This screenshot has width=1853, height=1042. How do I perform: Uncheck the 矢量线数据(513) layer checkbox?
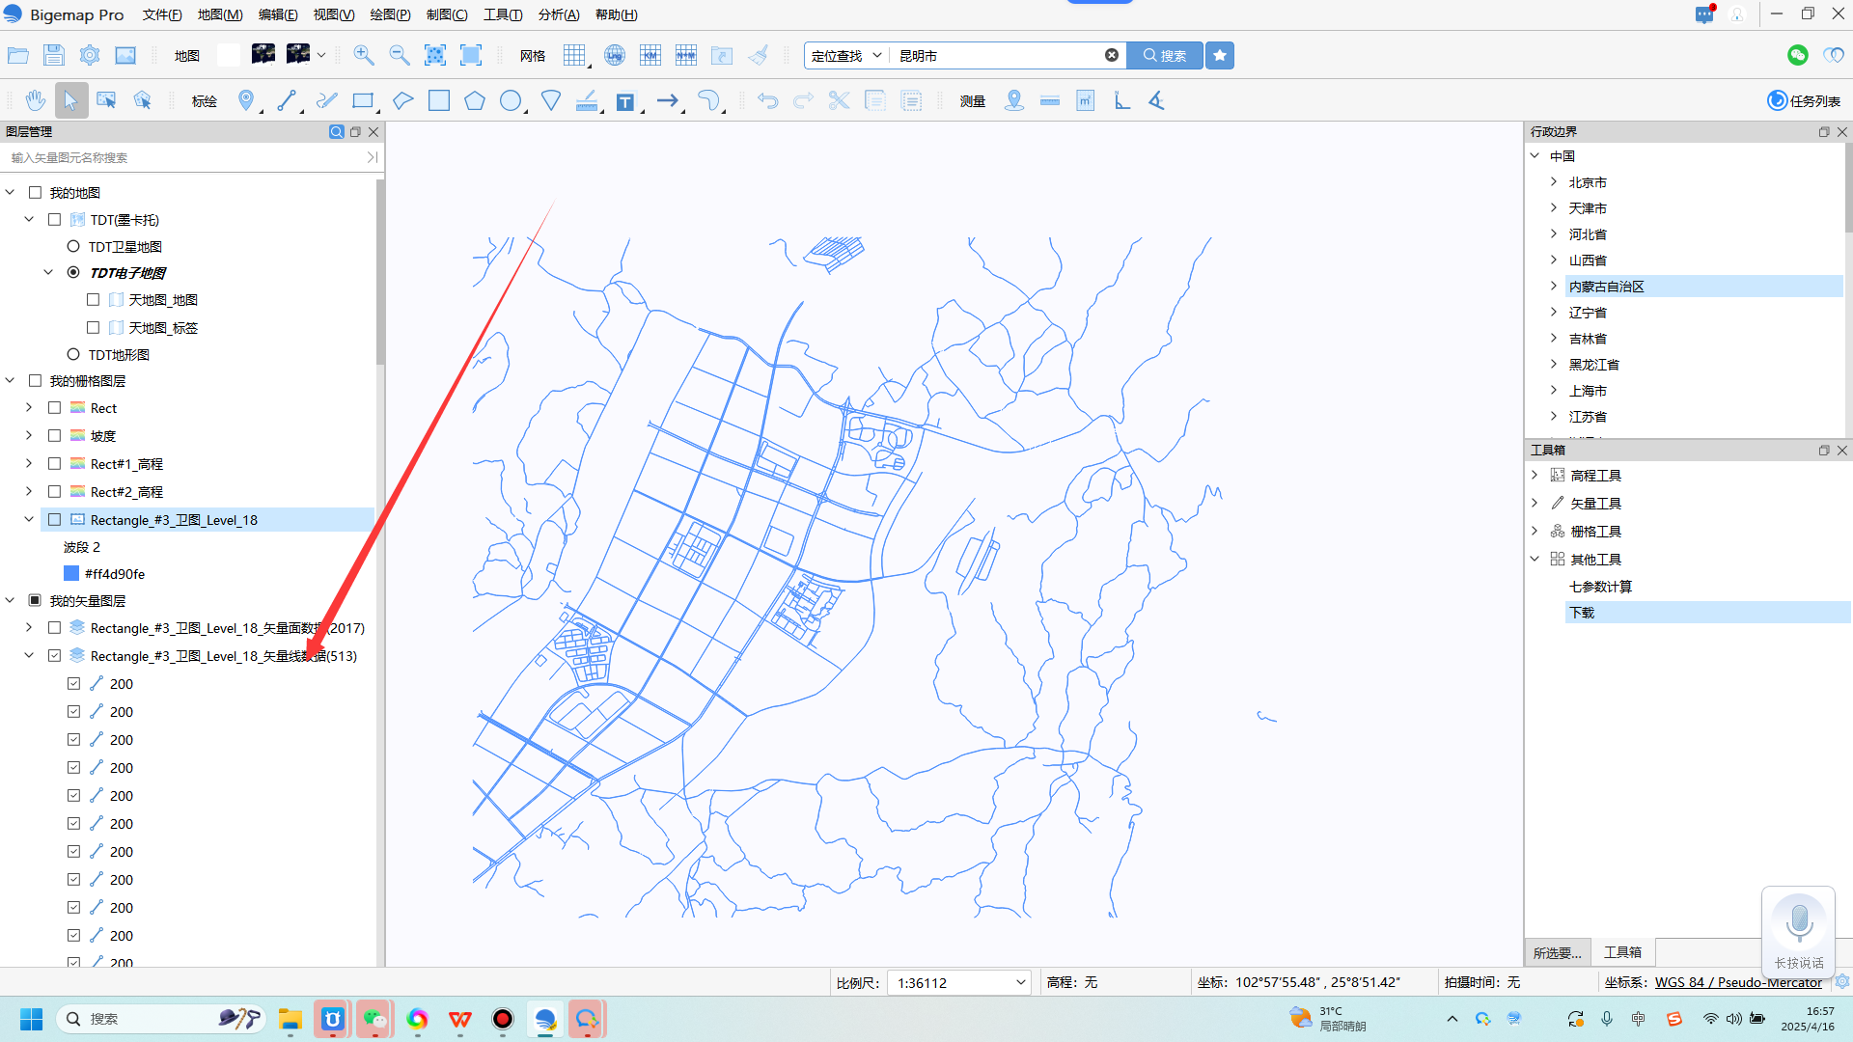[x=55, y=656]
